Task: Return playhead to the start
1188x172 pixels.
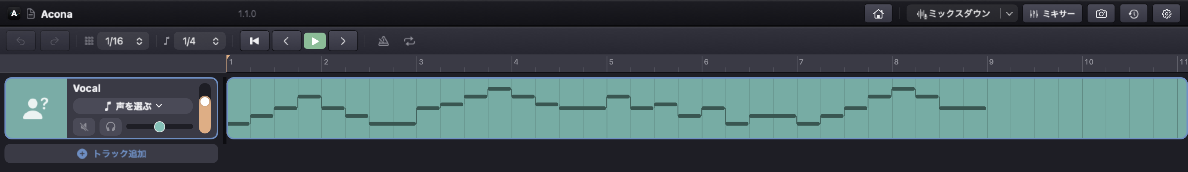Action: (255, 42)
